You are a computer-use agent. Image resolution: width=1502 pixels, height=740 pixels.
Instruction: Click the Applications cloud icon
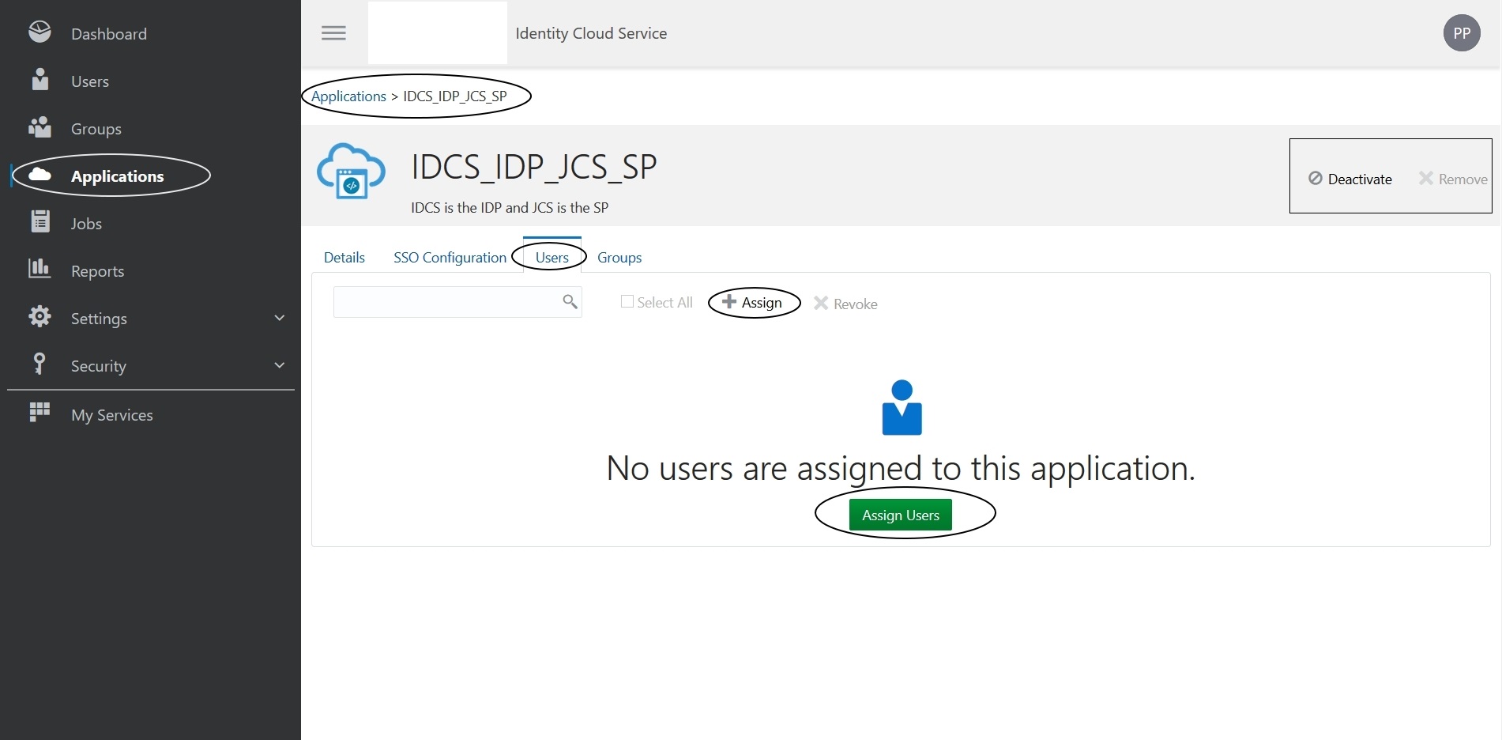(x=40, y=175)
